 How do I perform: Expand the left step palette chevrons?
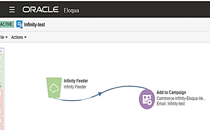pos(1,51)
